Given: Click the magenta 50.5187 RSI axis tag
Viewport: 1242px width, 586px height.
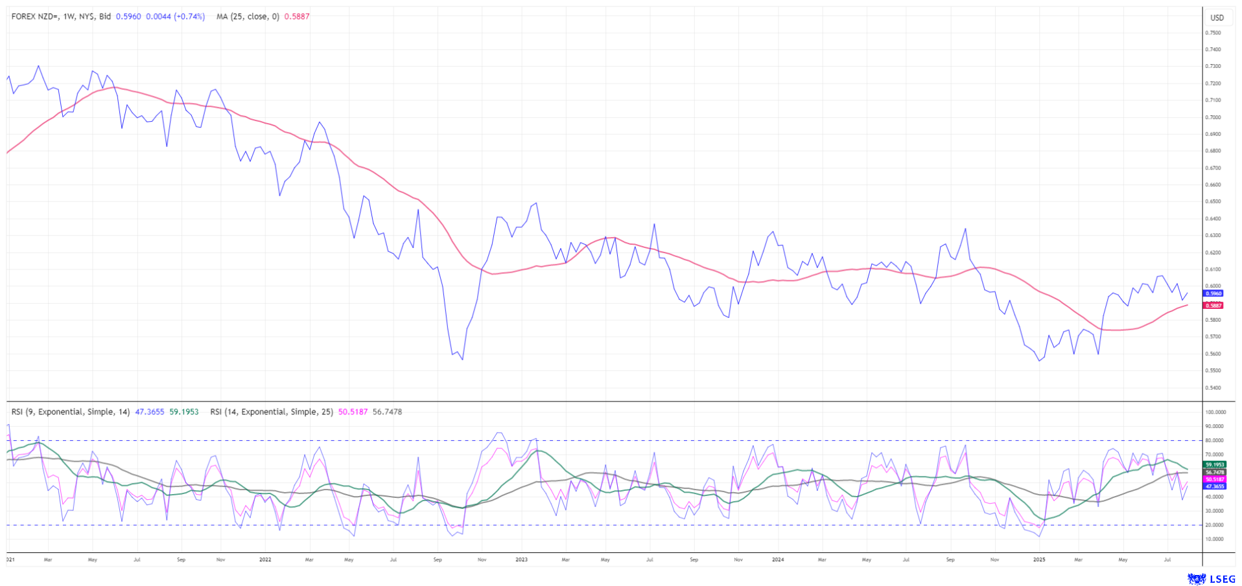Looking at the screenshot, I should 1214,479.
